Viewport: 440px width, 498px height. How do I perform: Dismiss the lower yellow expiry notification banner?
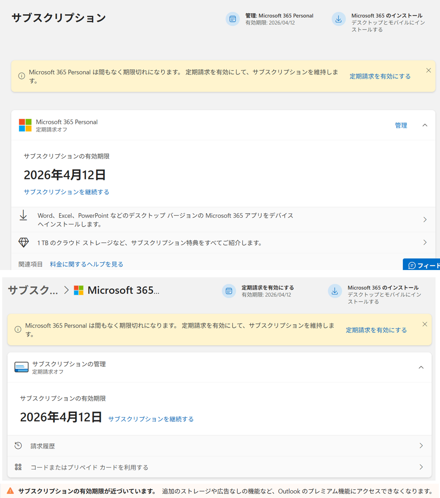(425, 324)
